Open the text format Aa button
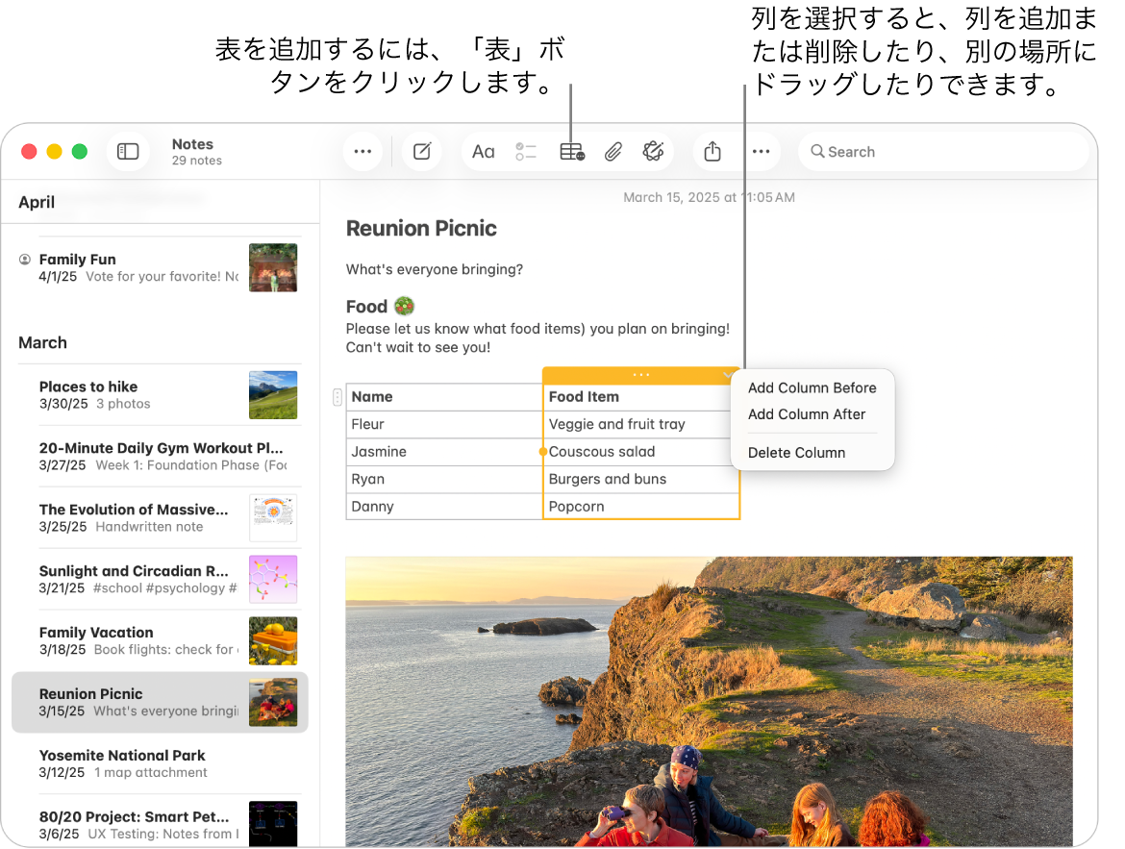Viewport: 1125px width, 849px height. coord(483,152)
